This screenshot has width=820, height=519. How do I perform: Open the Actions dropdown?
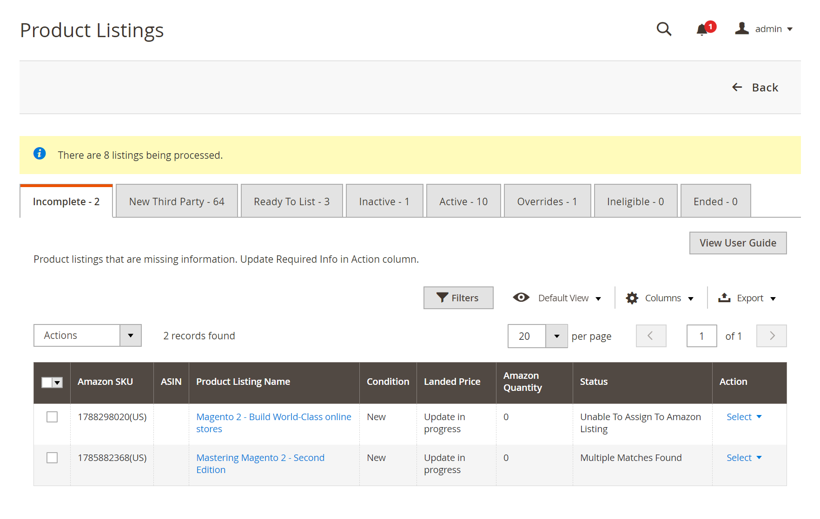click(87, 336)
